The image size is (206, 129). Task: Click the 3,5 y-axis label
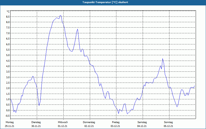pos(8,72)
